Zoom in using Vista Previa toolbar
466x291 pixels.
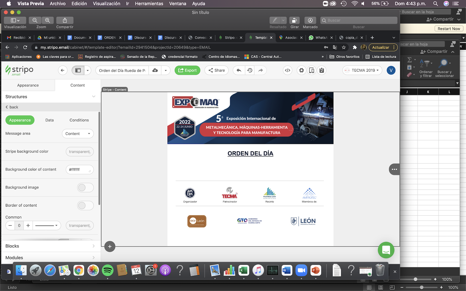pyautogui.click(x=47, y=20)
